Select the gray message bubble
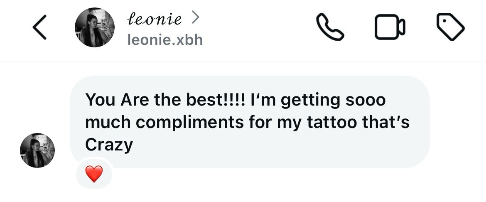The height and width of the screenshot is (202, 486). (250, 122)
